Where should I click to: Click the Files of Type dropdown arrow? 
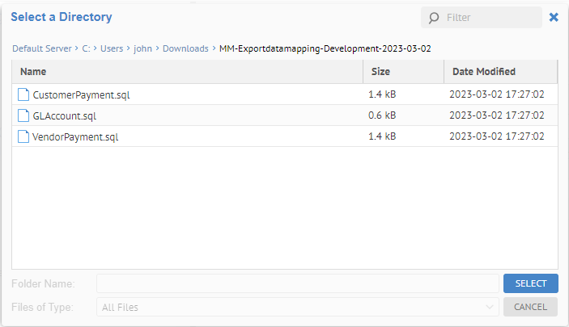(490, 307)
